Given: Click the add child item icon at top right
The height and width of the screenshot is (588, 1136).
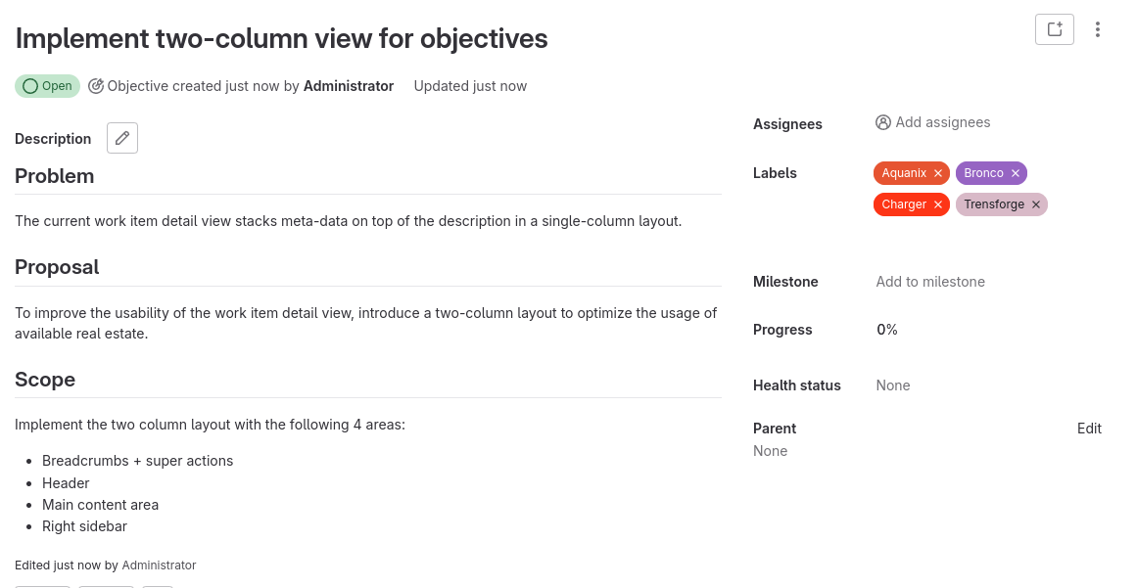Looking at the screenshot, I should coord(1055,29).
